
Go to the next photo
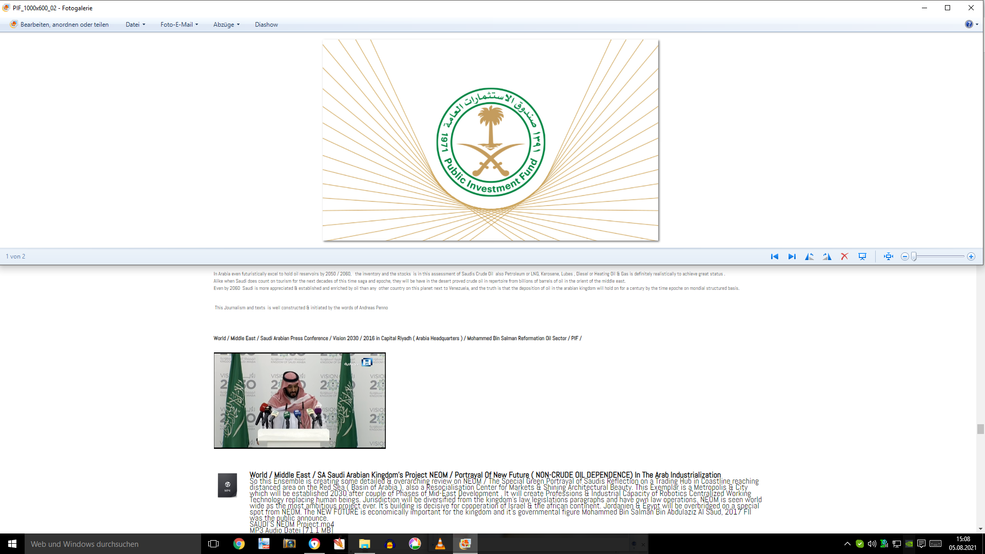pos(792,256)
